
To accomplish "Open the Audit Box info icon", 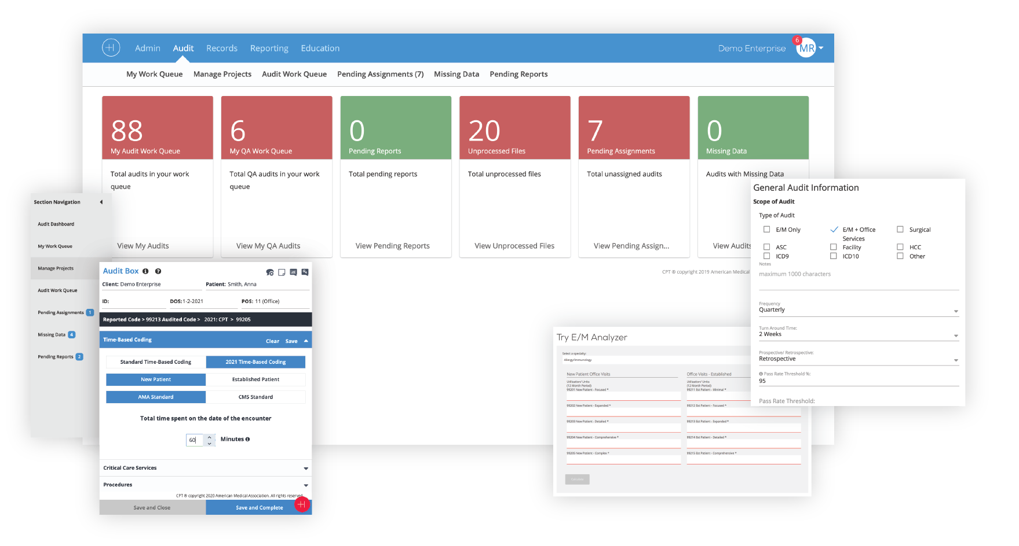I will pos(145,271).
